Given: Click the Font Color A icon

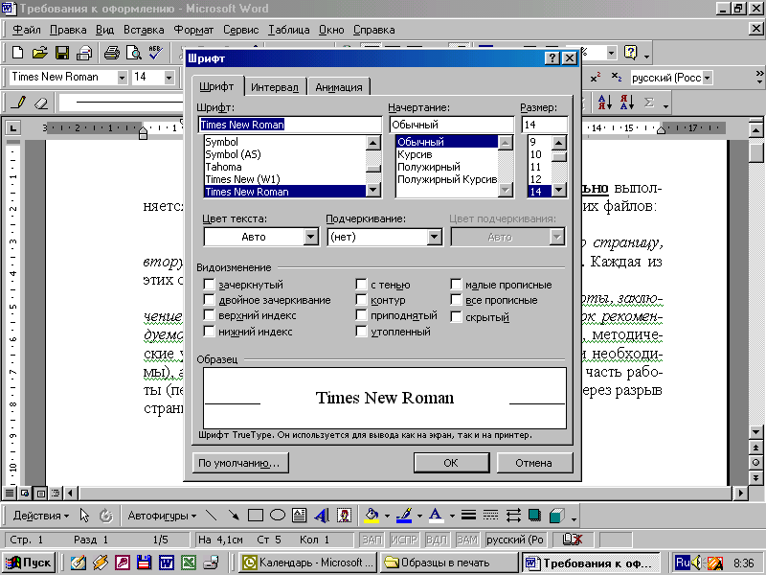Looking at the screenshot, I should 436,516.
